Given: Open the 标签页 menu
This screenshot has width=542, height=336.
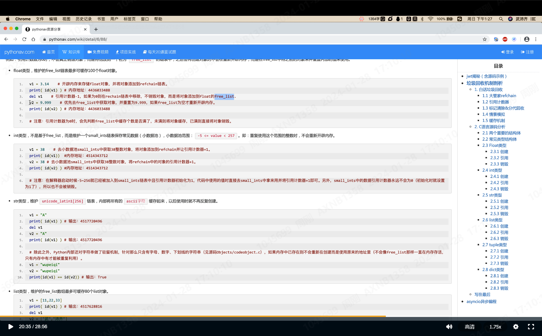Looking at the screenshot, I should click(129, 19).
